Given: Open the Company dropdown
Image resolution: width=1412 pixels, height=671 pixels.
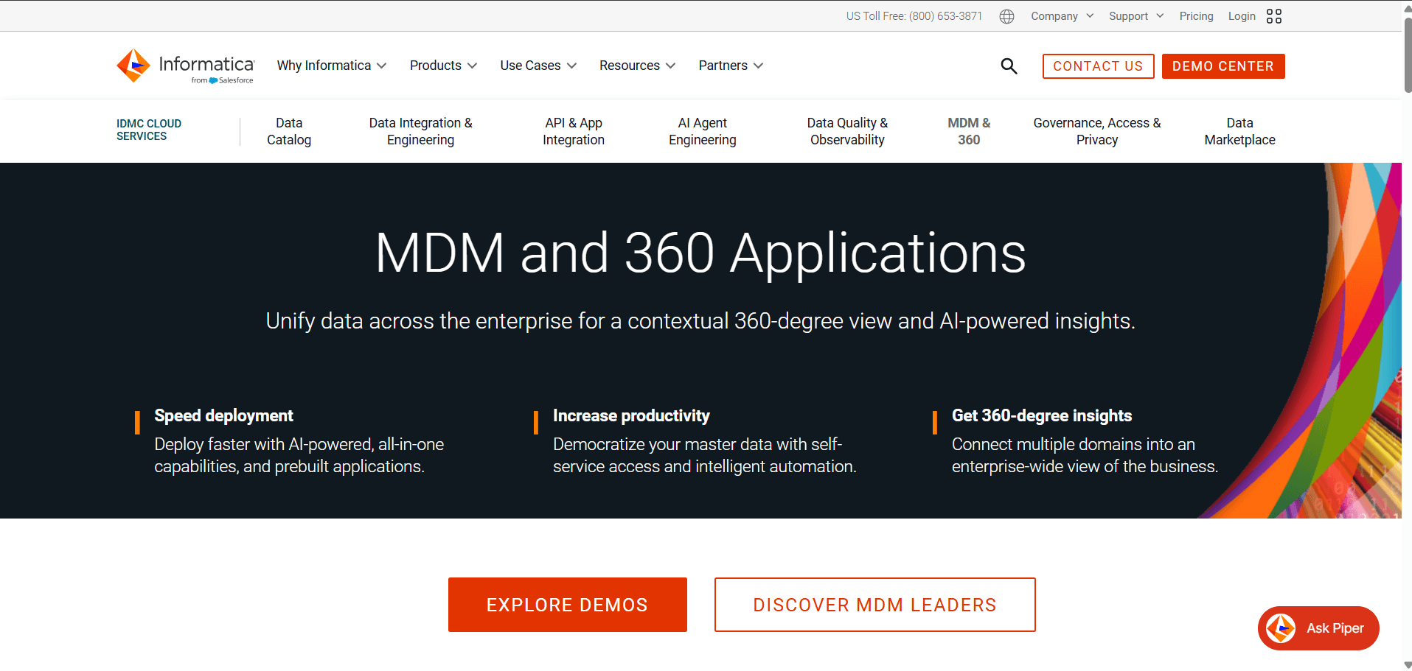Looking at the screenshot, I should [1062, 16].
